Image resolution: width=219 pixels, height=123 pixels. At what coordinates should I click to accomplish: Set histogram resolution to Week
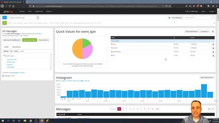(74, 81)
